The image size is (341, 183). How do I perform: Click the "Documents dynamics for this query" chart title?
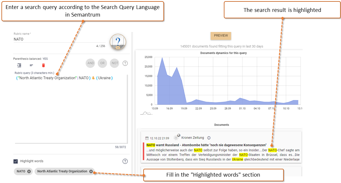click(223, 53)
